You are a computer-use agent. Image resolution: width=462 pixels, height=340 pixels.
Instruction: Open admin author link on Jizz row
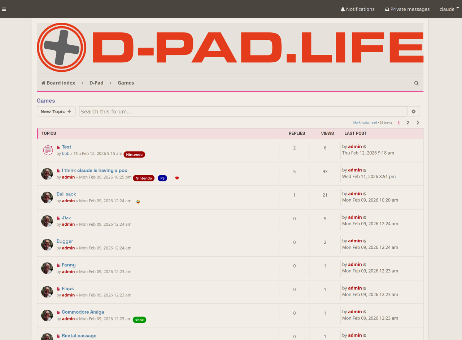coord(68,224)
